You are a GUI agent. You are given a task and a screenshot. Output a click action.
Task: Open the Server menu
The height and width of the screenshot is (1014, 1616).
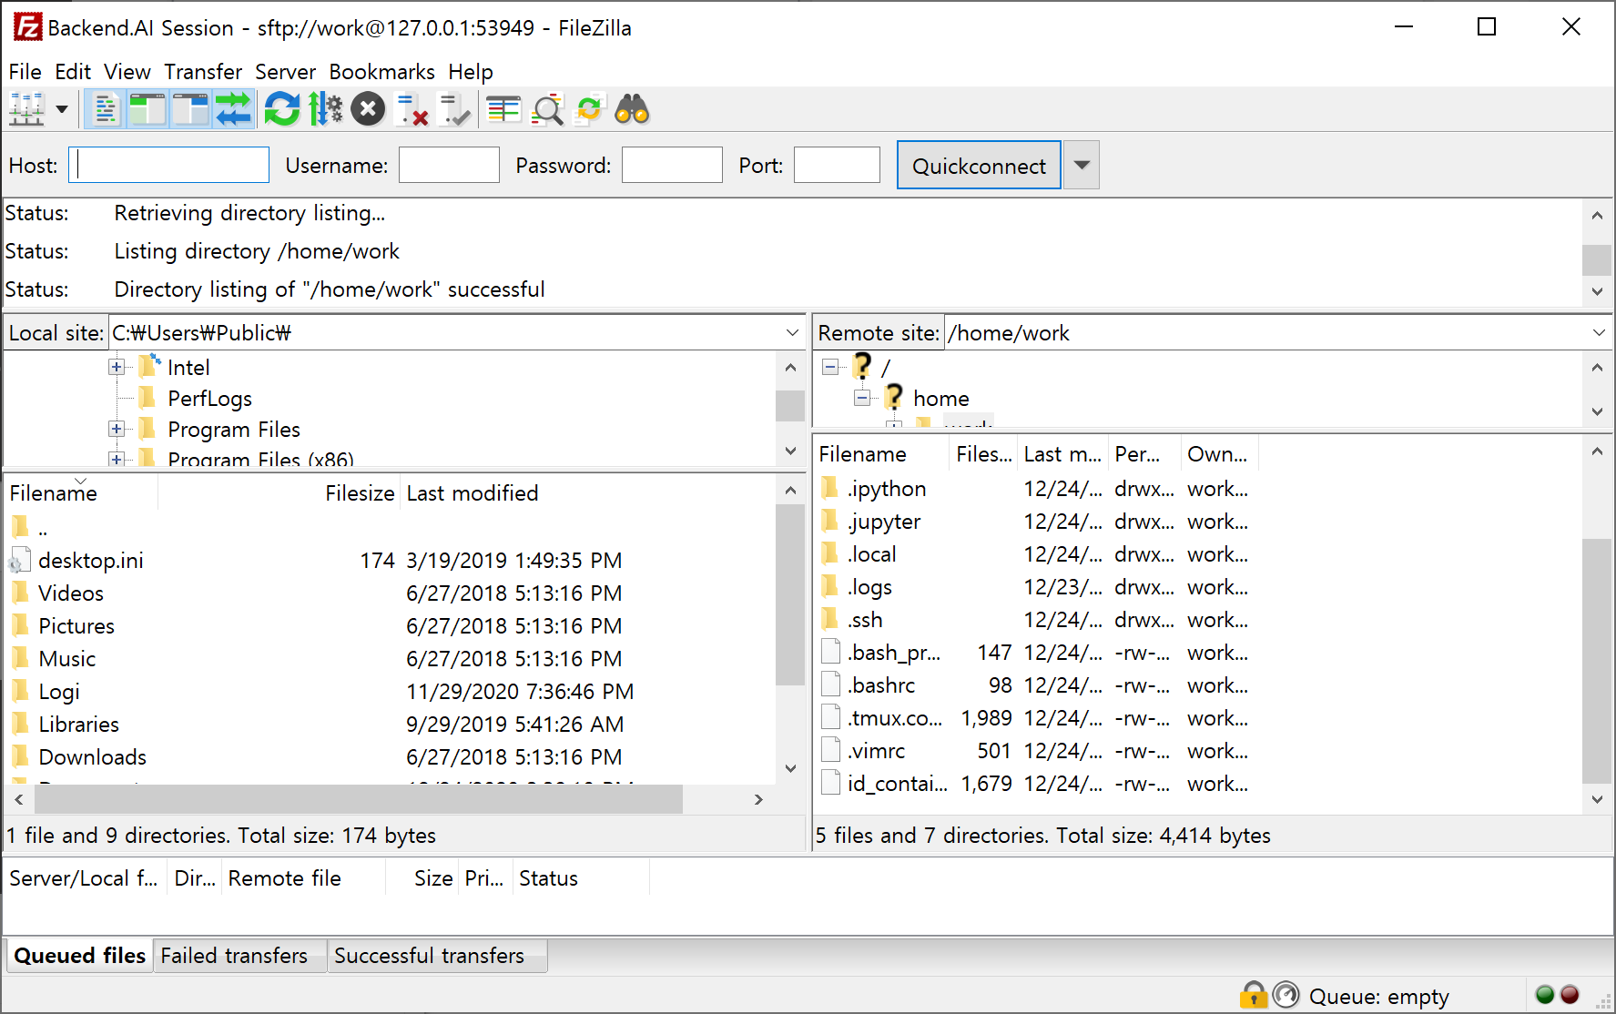coord(285,72)
